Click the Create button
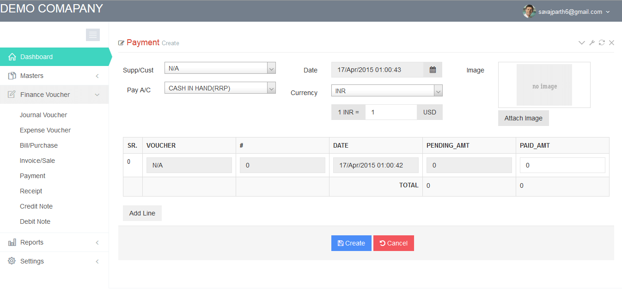The width and height of the screenshot is (622, 293). pos(351,243)
